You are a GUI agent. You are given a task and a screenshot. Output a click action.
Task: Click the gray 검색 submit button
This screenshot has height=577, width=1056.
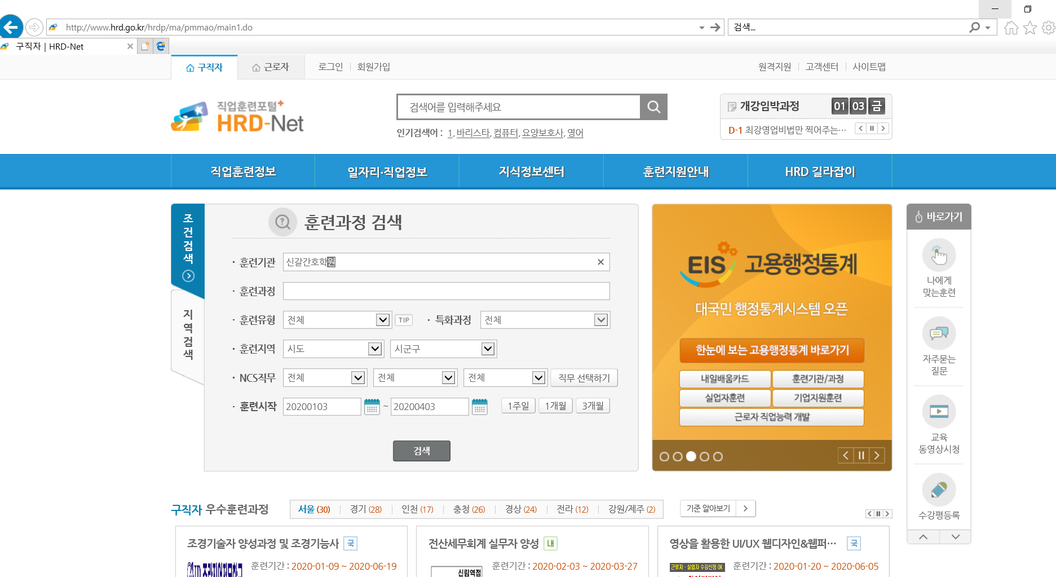coord(421,451)
